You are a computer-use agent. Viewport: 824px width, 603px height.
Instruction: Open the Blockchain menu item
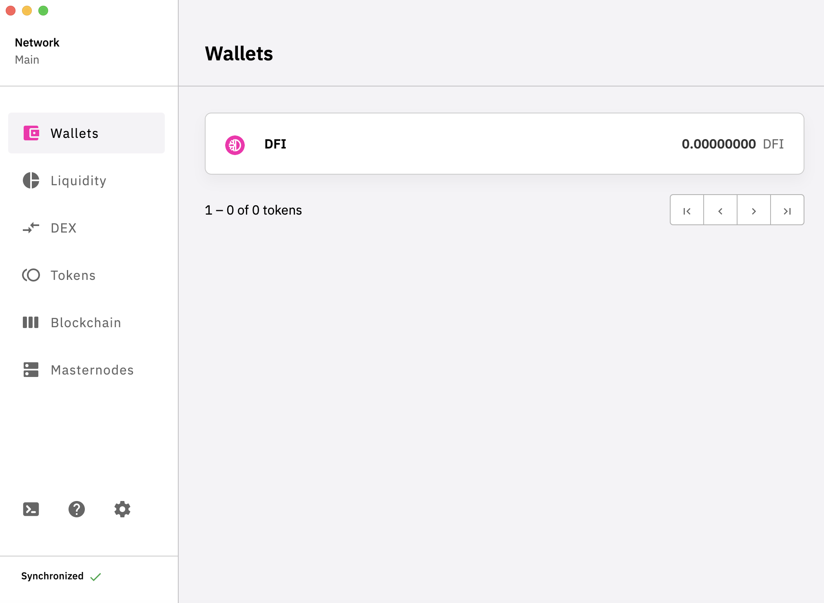point(86,322)
